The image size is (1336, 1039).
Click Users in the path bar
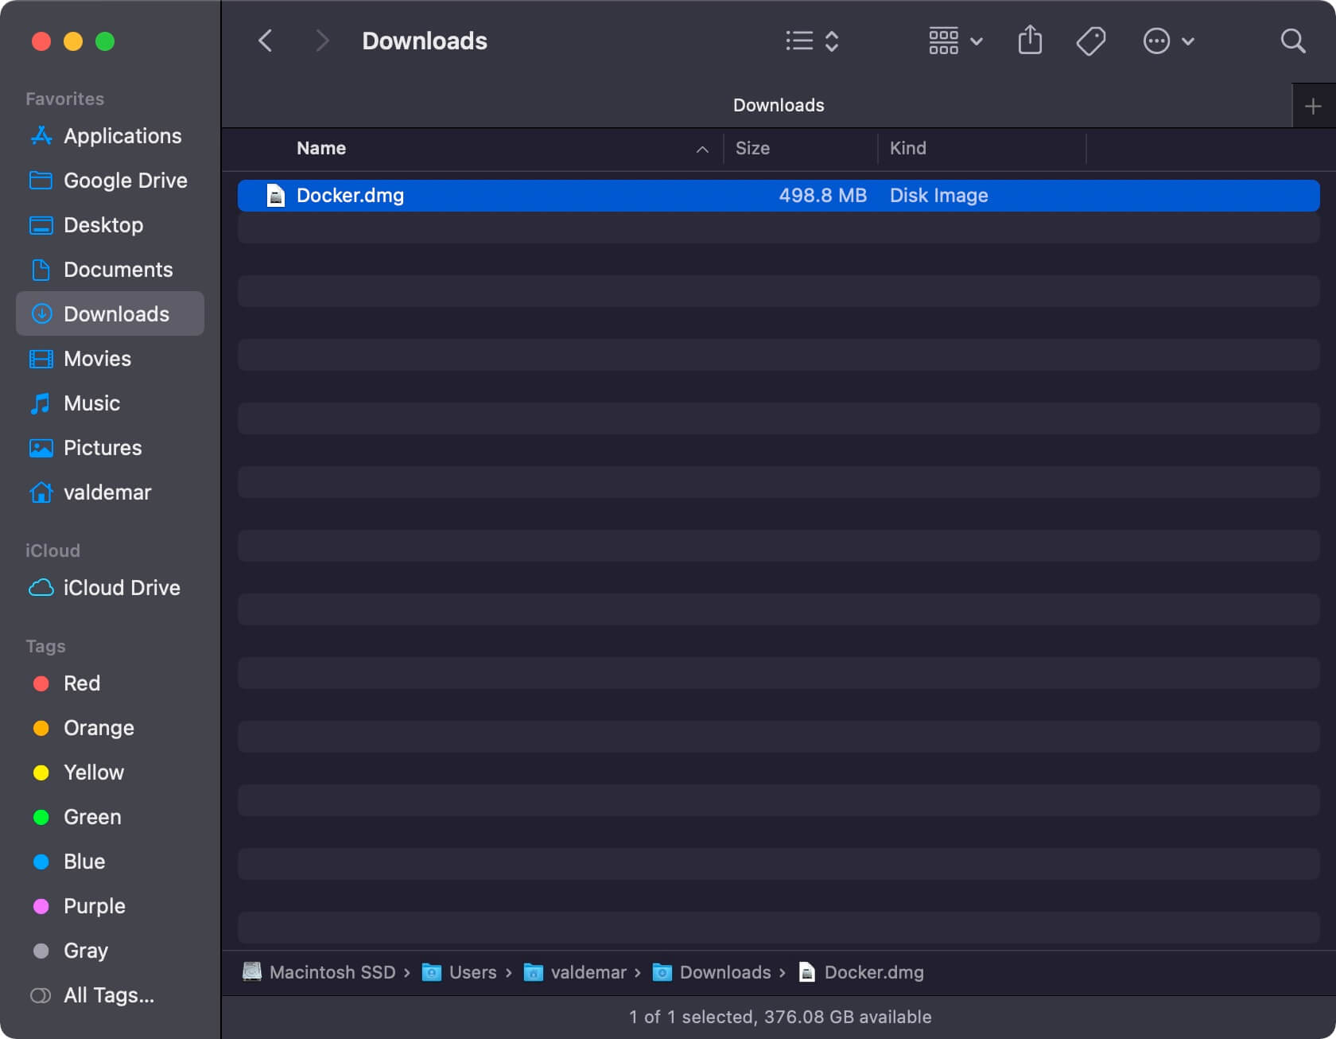point(459,972)
